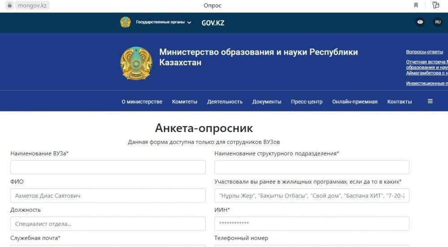
Task: Open the browser extensions icon at top right
Action: tap(436, 5)
